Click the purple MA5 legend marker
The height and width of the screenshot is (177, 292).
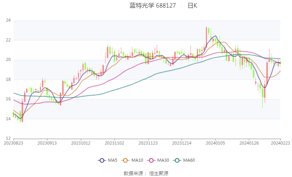tap(102, 160)
